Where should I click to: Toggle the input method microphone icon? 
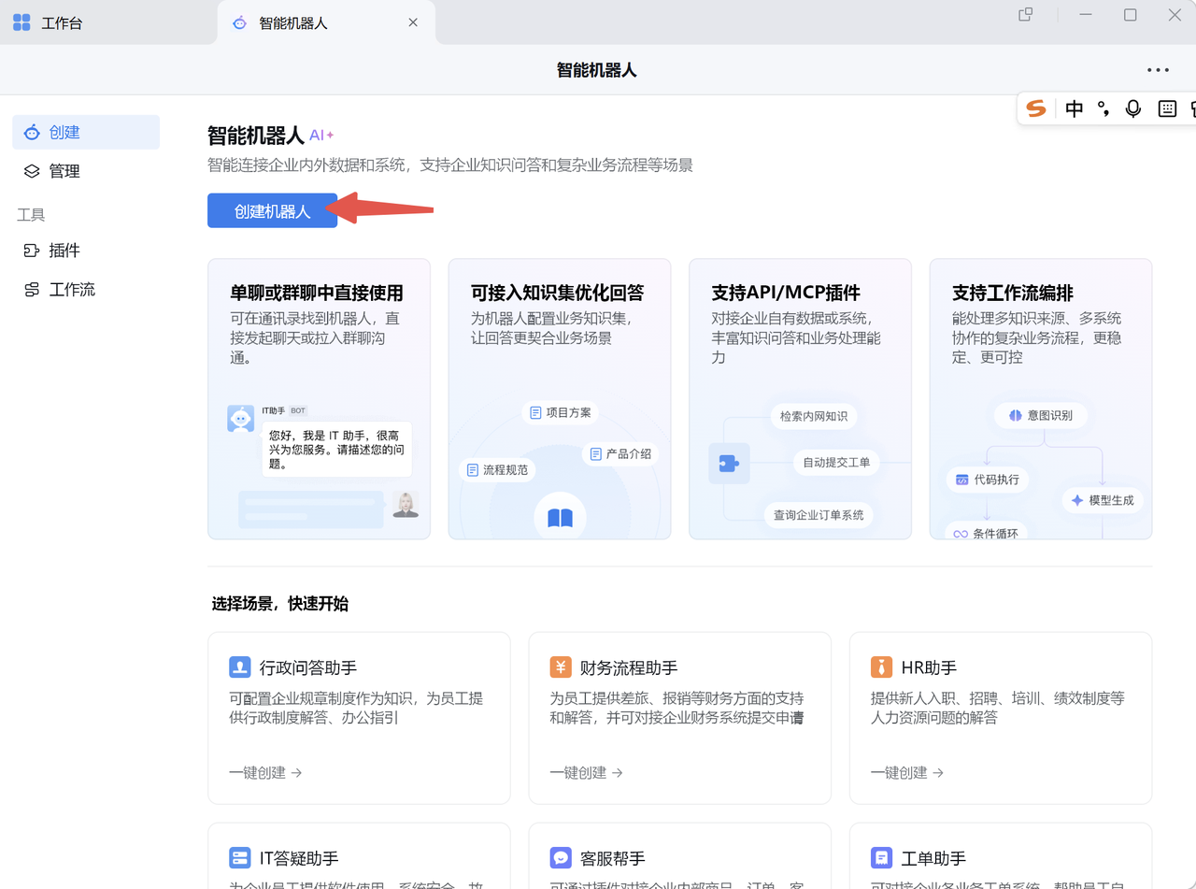1133,108
